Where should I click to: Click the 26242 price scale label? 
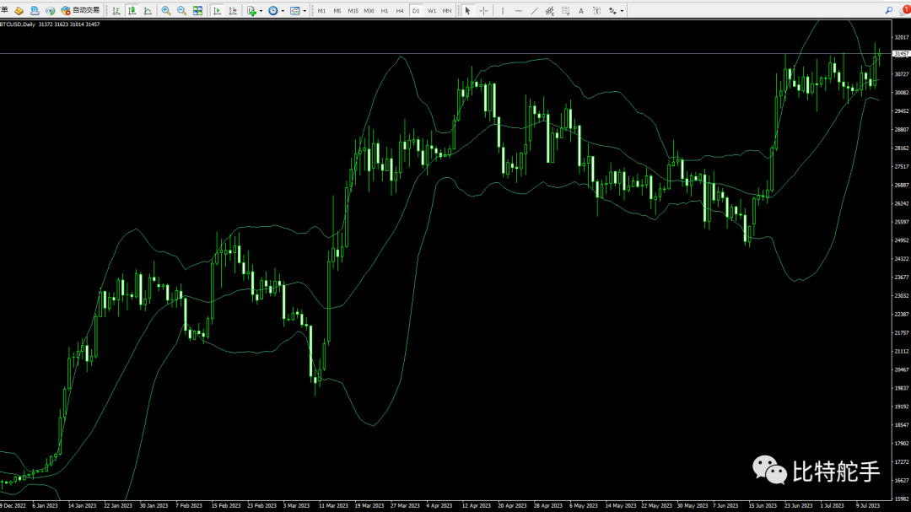(x=902, y=203)
